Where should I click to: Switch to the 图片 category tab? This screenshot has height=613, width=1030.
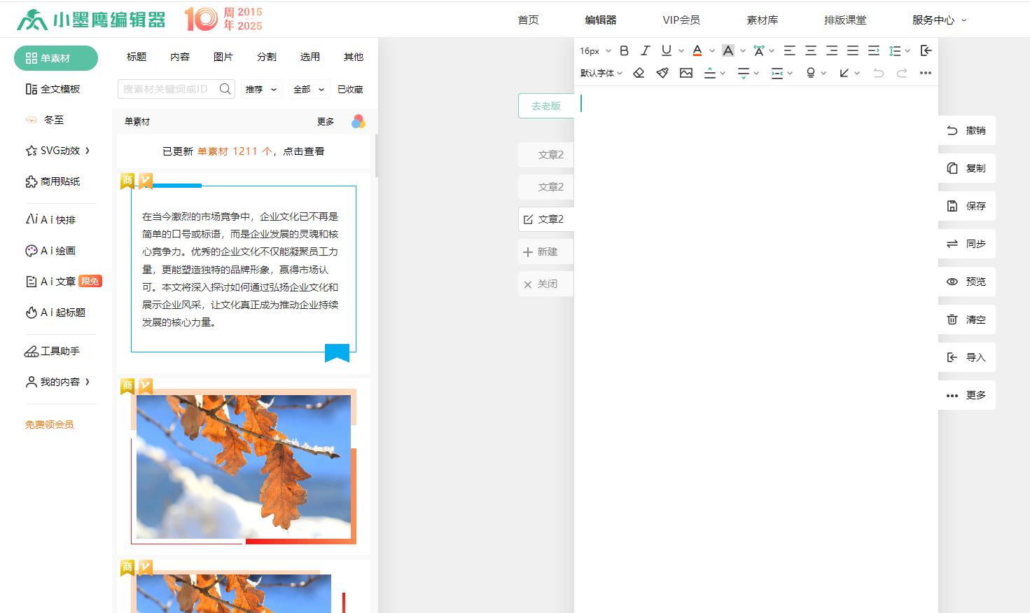[x=223, y=57]
